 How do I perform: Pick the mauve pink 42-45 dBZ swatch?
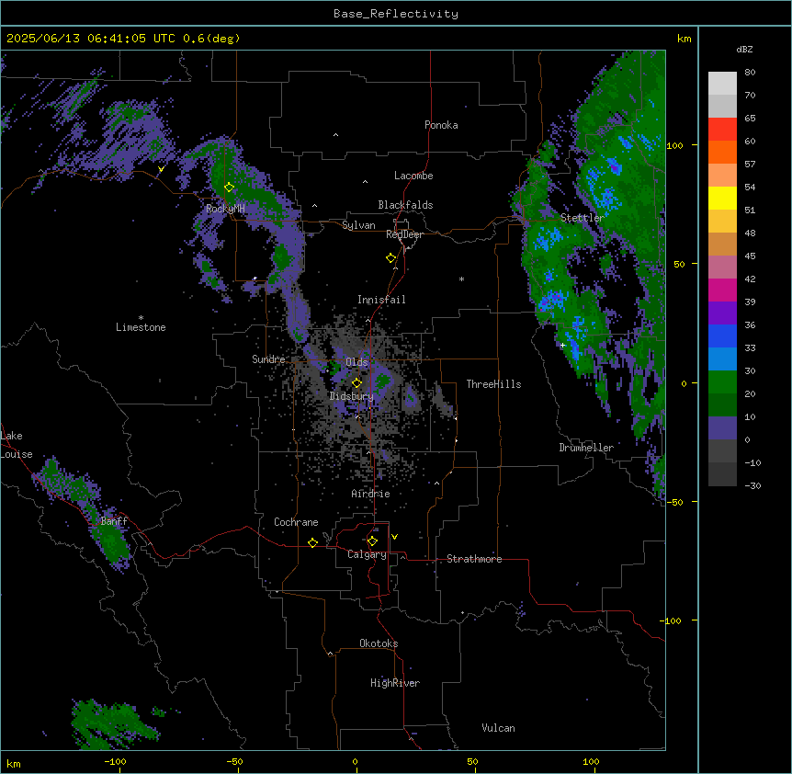coord(722,267)
